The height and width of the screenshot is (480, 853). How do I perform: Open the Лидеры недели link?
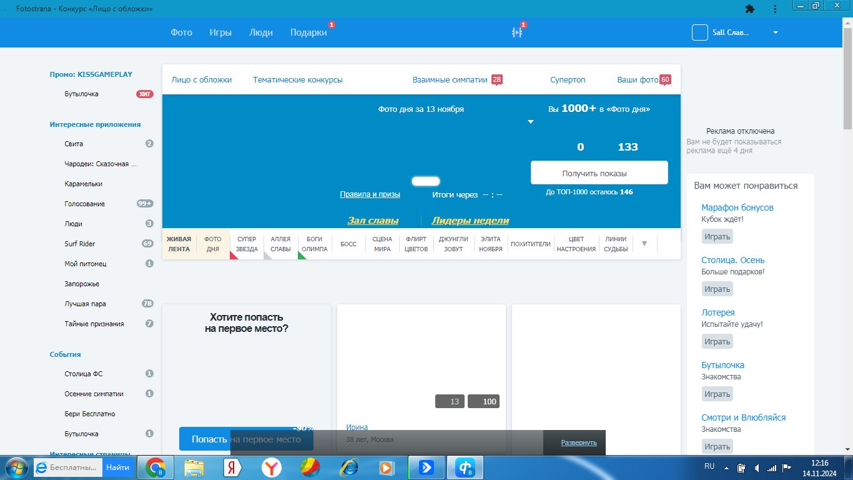[x=470, y=221]
